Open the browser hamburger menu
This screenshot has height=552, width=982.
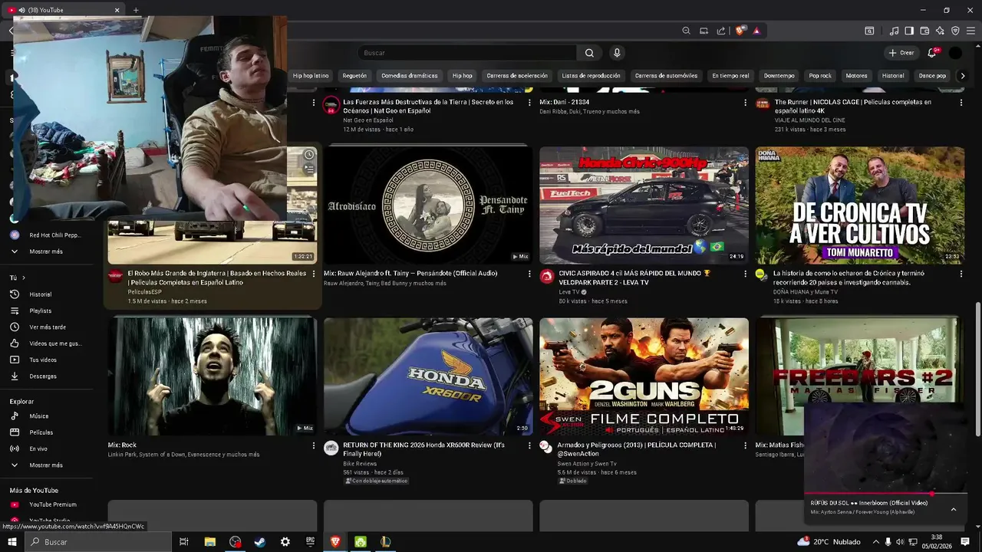point(970,31)
